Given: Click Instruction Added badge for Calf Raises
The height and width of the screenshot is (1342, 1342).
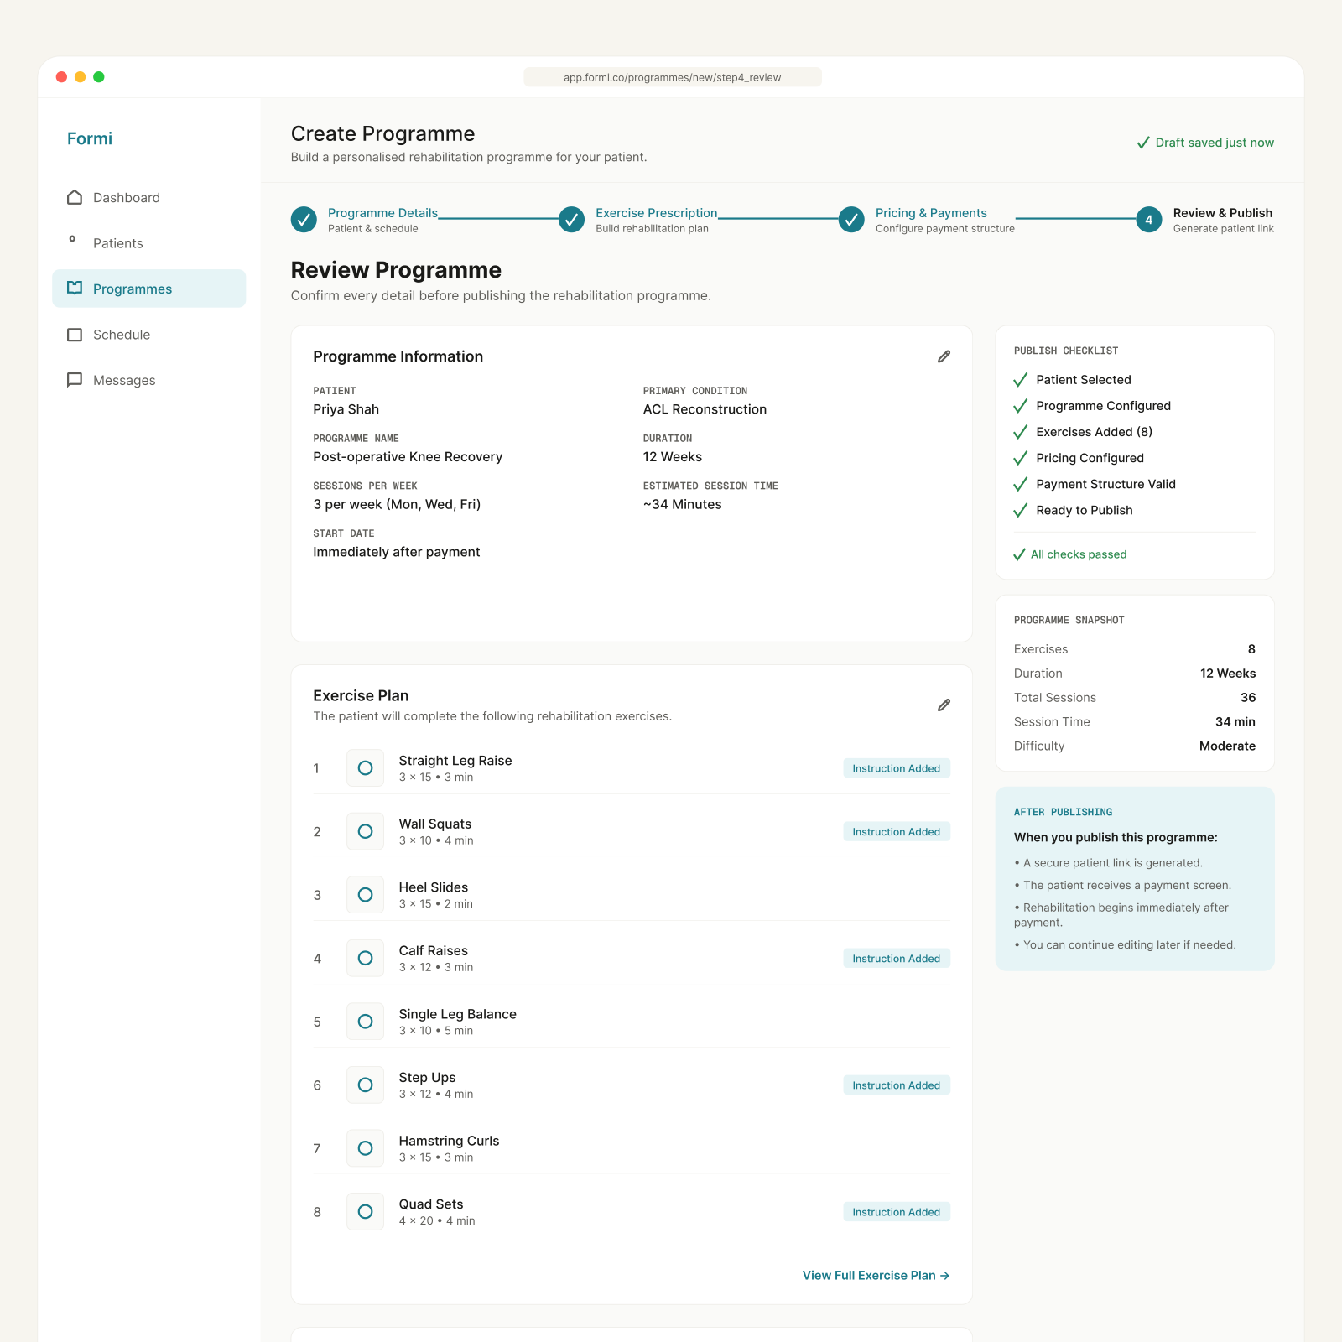Looking at the screenshot, I should pyautogui.click(x=896, y=958).
